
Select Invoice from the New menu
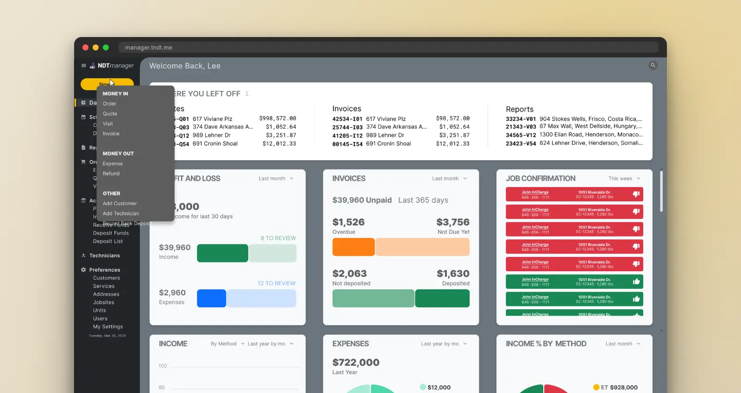pos(111,134)
